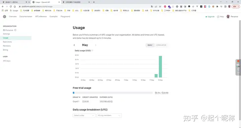Open the Playground menu item

point(65,17)
